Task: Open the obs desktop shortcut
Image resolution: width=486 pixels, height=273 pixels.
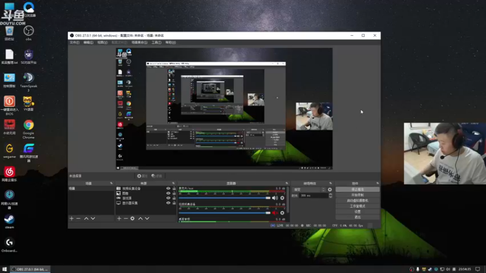Action: [x=29, y=33]
